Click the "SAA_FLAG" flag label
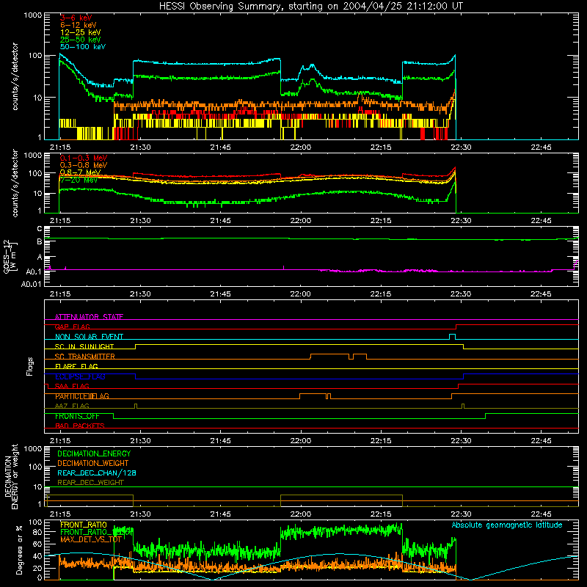Viewport: 587px width, 587px height. (72, 386)
